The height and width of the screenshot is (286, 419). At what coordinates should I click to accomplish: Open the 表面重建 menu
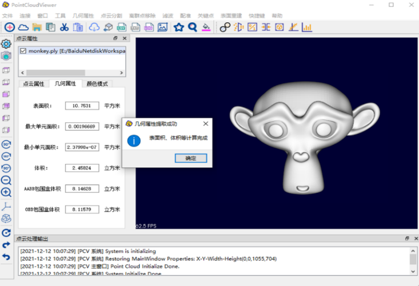coord(231,16)
